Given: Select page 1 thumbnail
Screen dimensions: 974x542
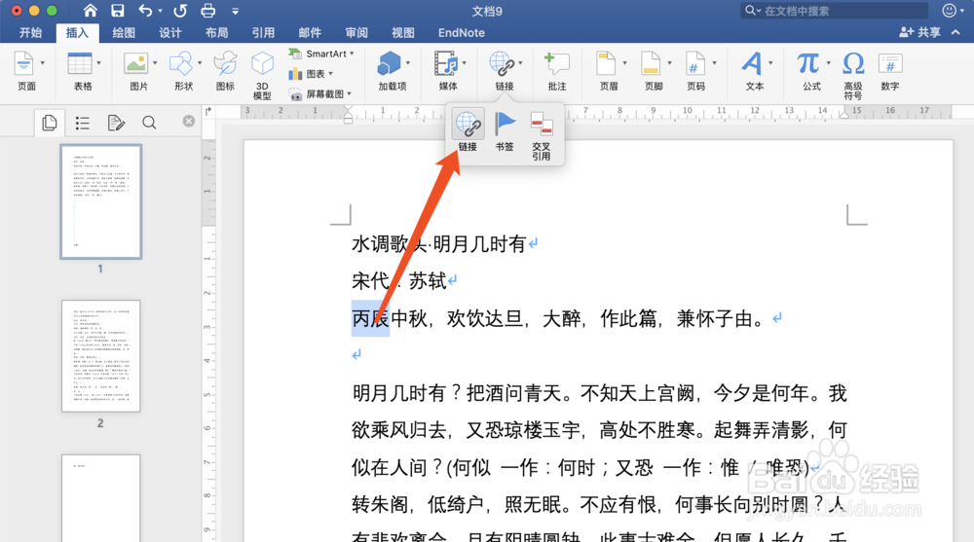Looking at the screenshot, I should pyautogui.click(x=100, y=201).
